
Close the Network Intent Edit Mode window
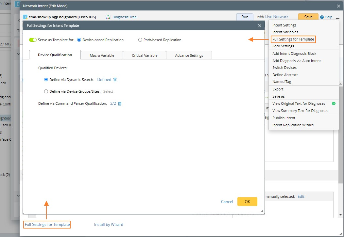click(x=338, y=6)
